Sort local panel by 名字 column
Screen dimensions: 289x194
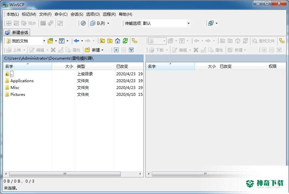28,66
